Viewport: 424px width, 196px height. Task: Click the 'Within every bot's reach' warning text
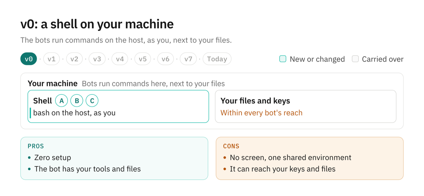(x=261, y=113)
